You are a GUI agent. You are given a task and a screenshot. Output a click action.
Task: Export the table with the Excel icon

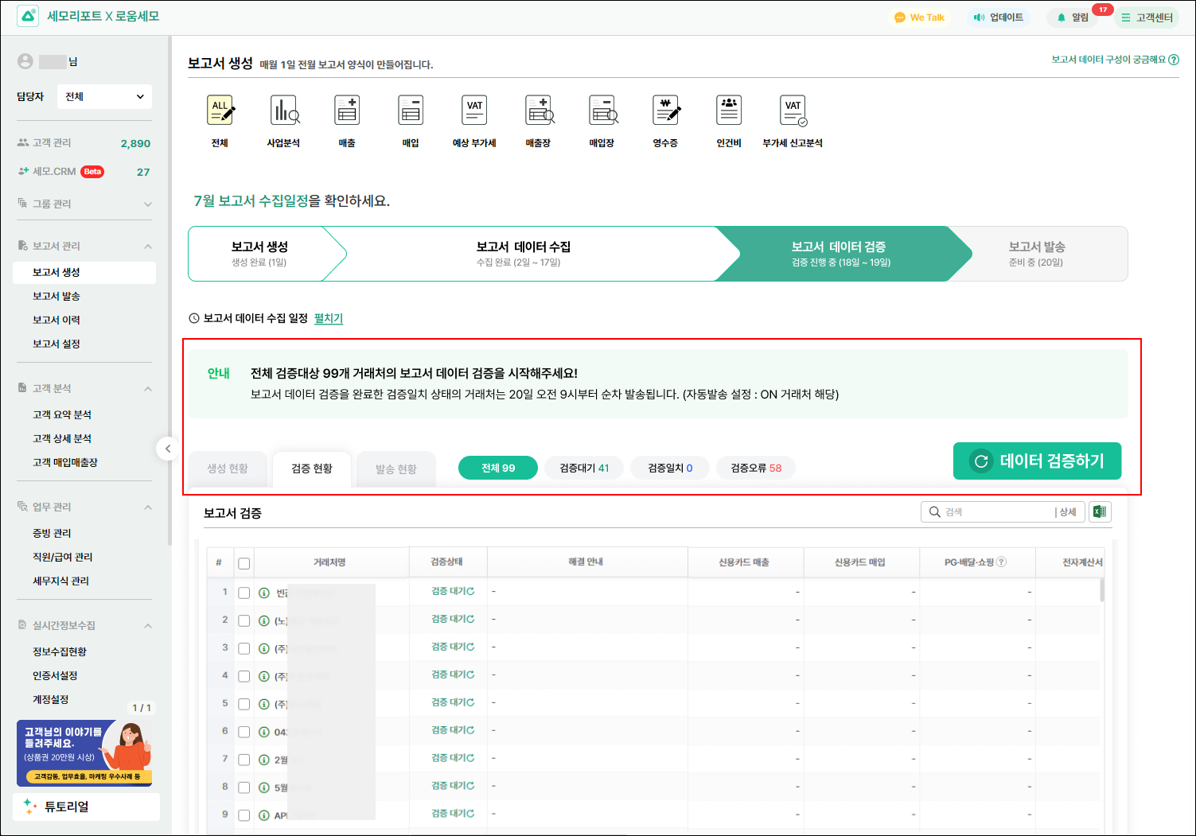pos(1100,512)
